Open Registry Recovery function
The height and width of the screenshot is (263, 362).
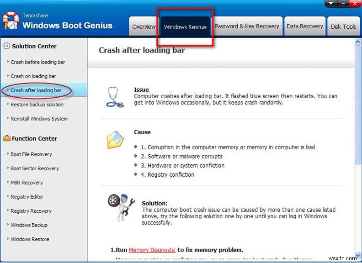pyautogui.click(x=31, y=211)
